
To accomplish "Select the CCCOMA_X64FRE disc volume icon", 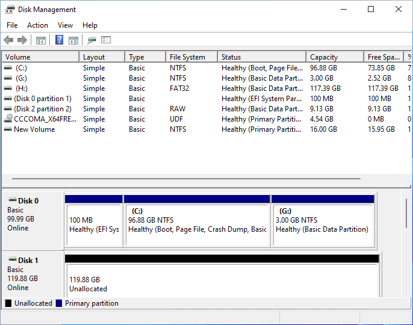I will [x=8, y=119].
